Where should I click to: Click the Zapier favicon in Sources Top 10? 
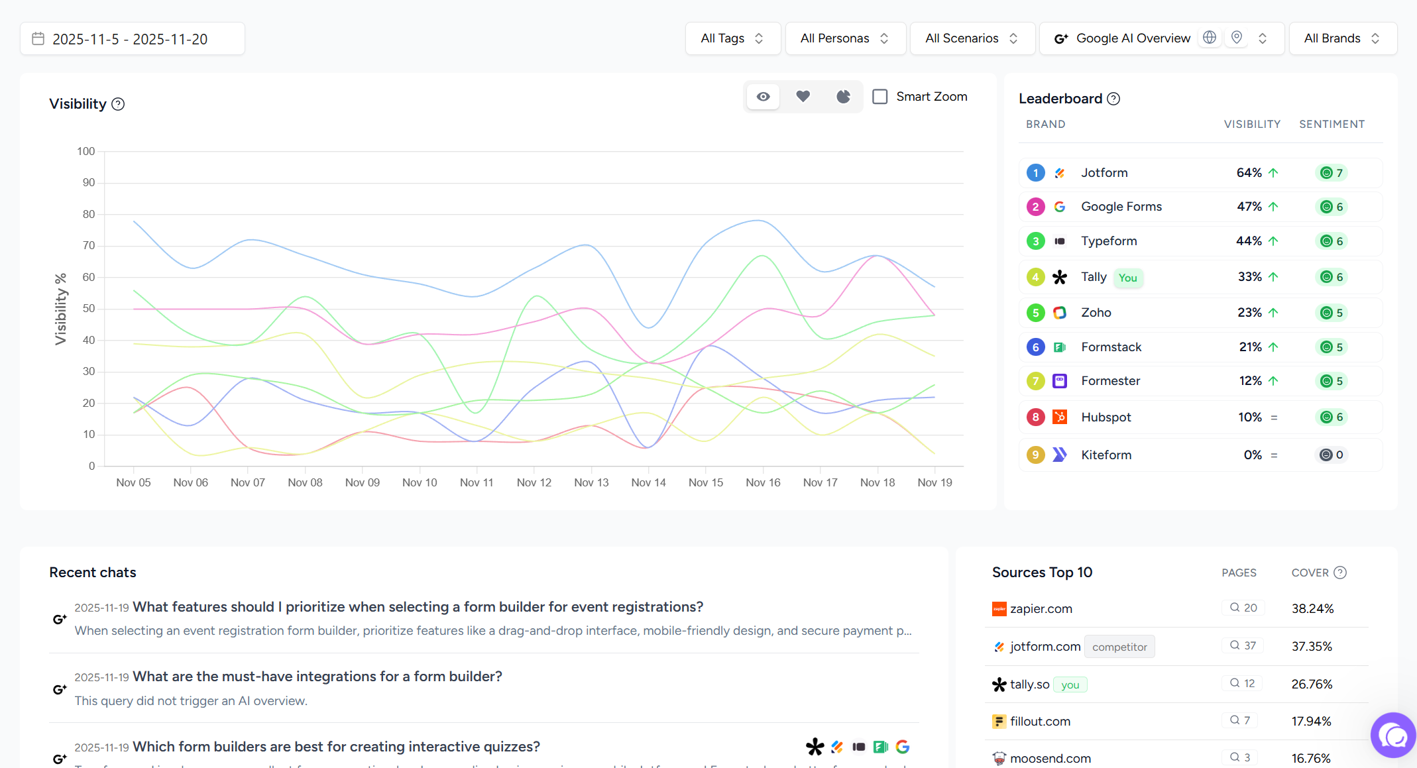point(999,608)
